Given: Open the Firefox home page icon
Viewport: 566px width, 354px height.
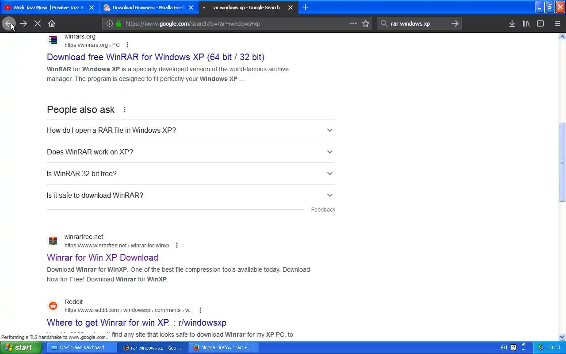Looking at the screenshot, I should (x=52, y=23).
